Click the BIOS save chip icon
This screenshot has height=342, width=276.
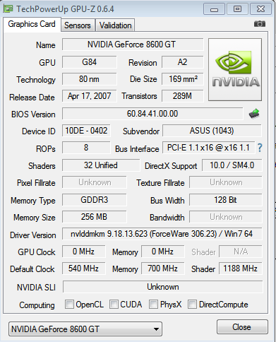(x=254, y=114)
